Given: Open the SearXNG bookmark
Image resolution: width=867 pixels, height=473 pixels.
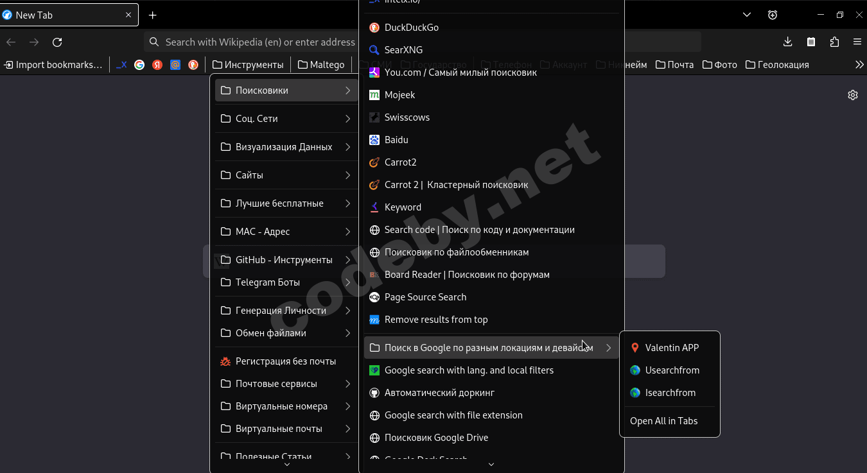Looking at the screenshot, I should (x=491, y=50).
